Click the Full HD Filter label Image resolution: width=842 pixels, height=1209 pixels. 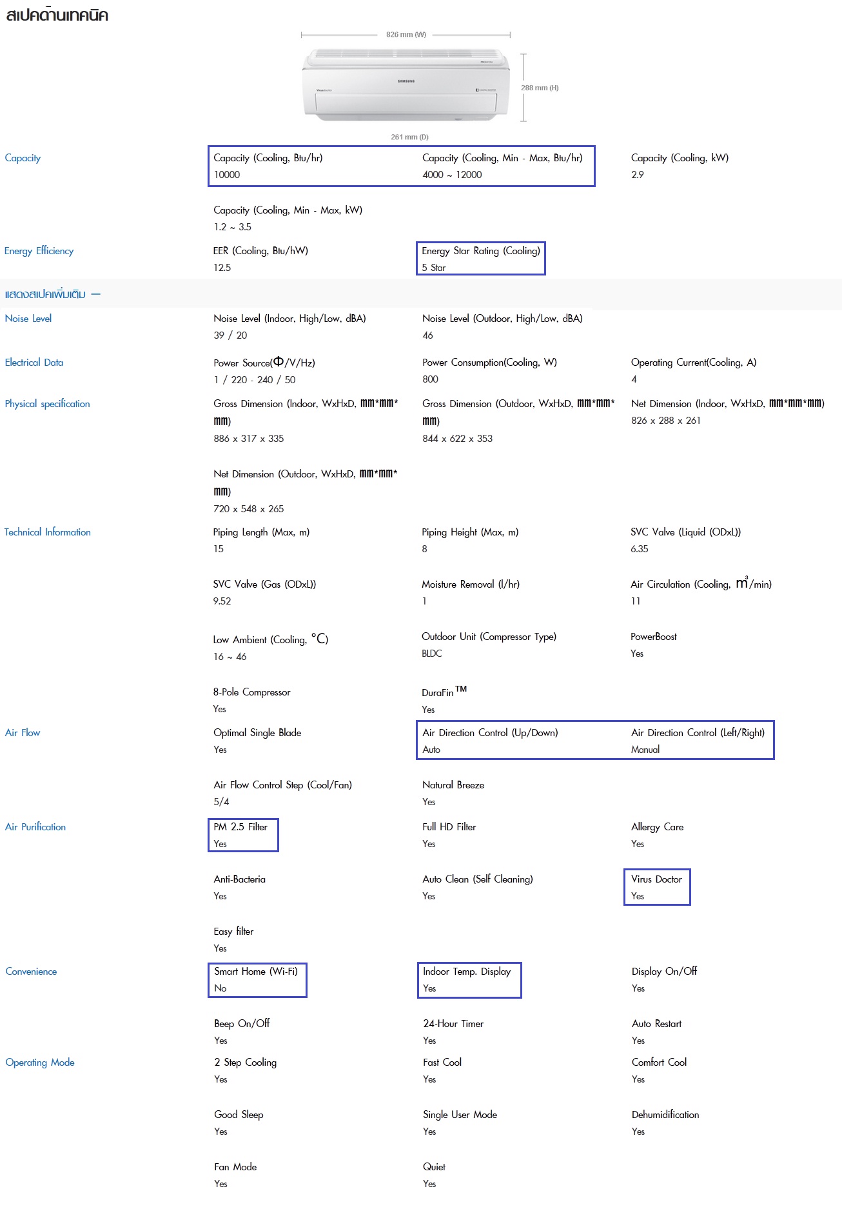coord(449,827)
